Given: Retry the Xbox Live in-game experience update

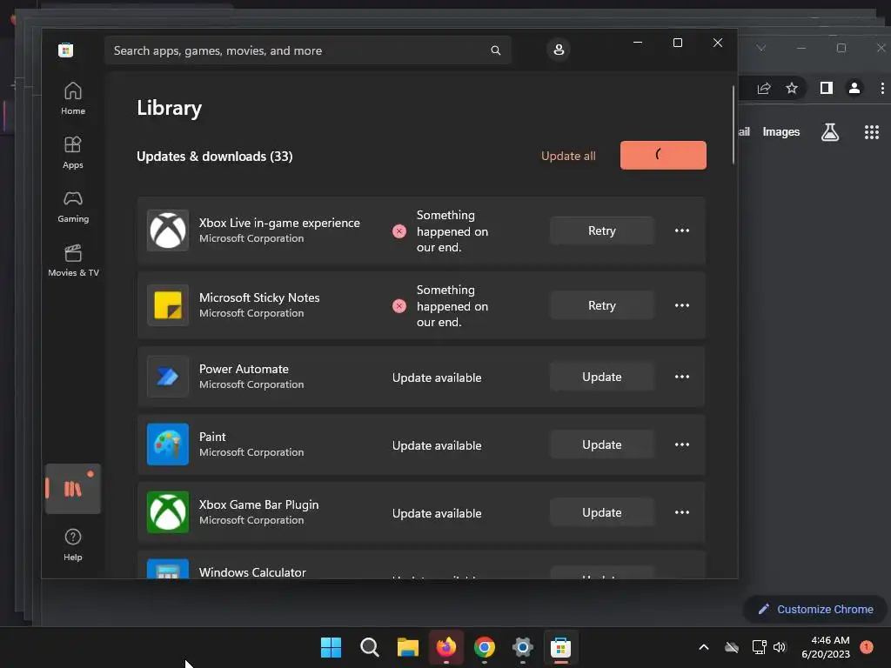Looking at the screenshot, I should [x=602, y=230].
